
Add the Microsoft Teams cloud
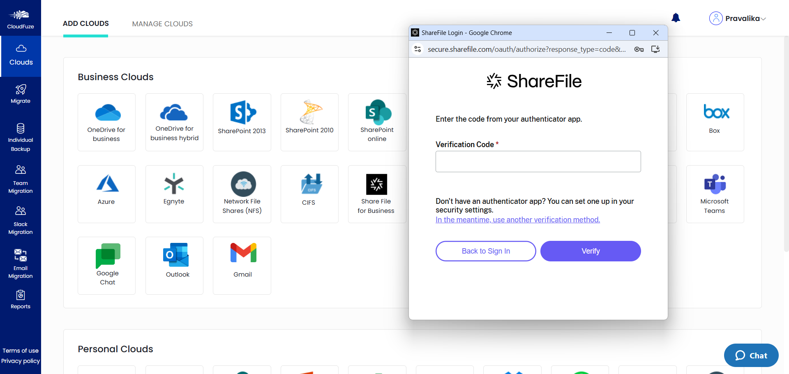coord(715,194)
